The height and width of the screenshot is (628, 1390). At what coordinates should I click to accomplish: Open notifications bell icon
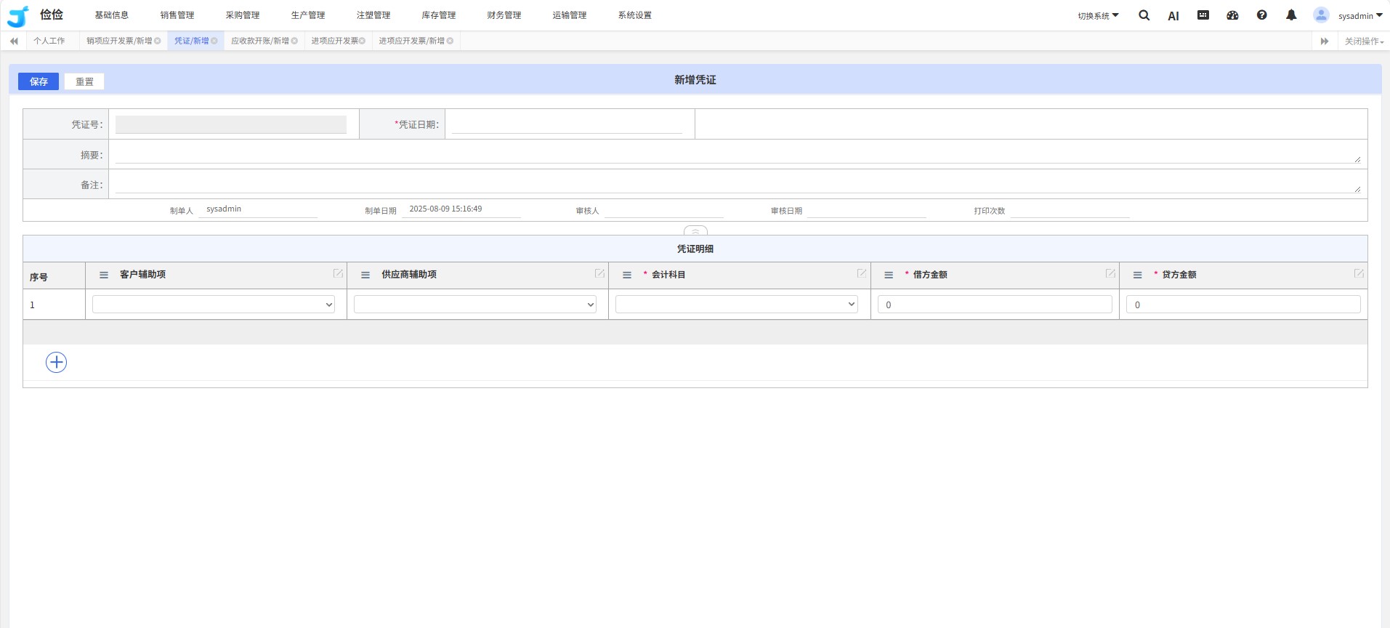1290,15
